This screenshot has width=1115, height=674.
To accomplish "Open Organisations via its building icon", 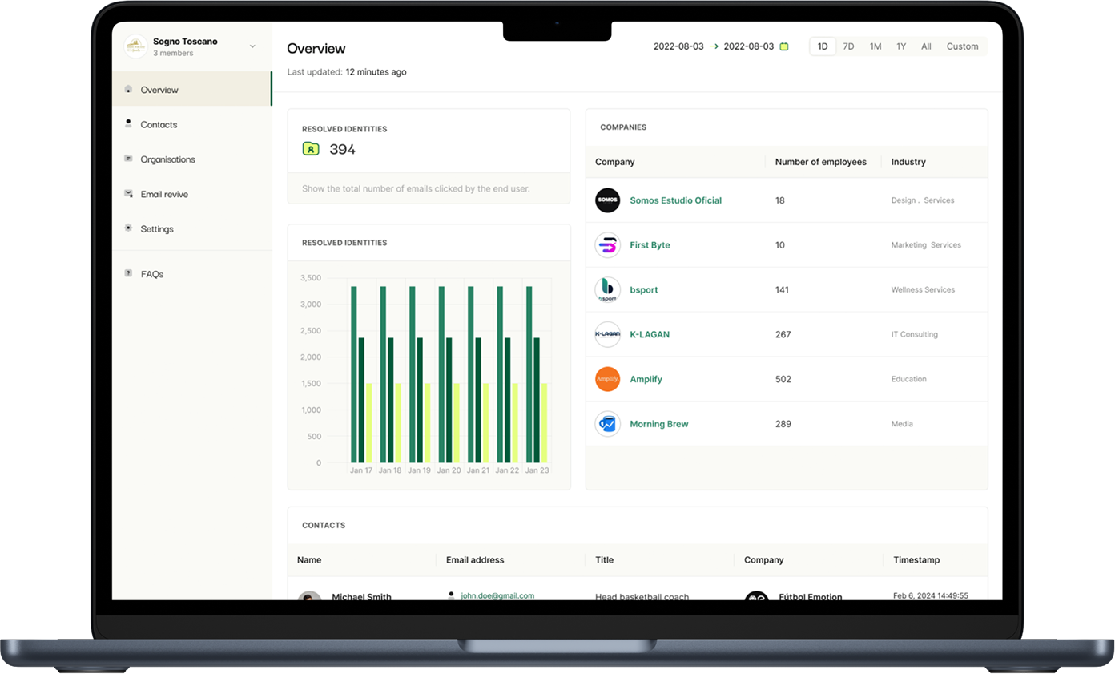I will click(128, 159).
